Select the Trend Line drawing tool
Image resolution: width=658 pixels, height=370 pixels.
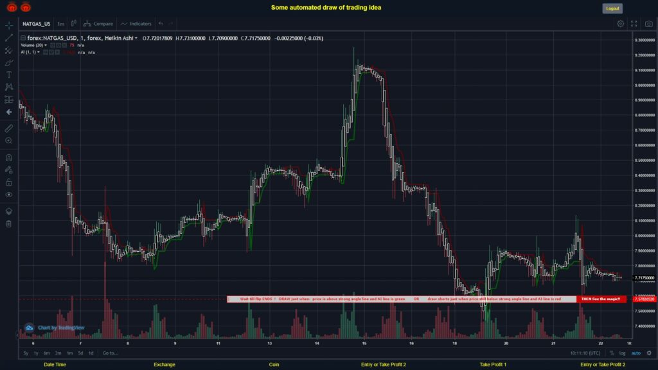pyautogui.click(x=8, y=37)
